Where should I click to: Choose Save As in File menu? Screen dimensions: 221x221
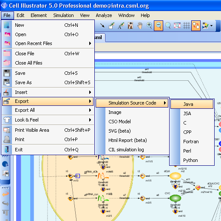point(48,82)
